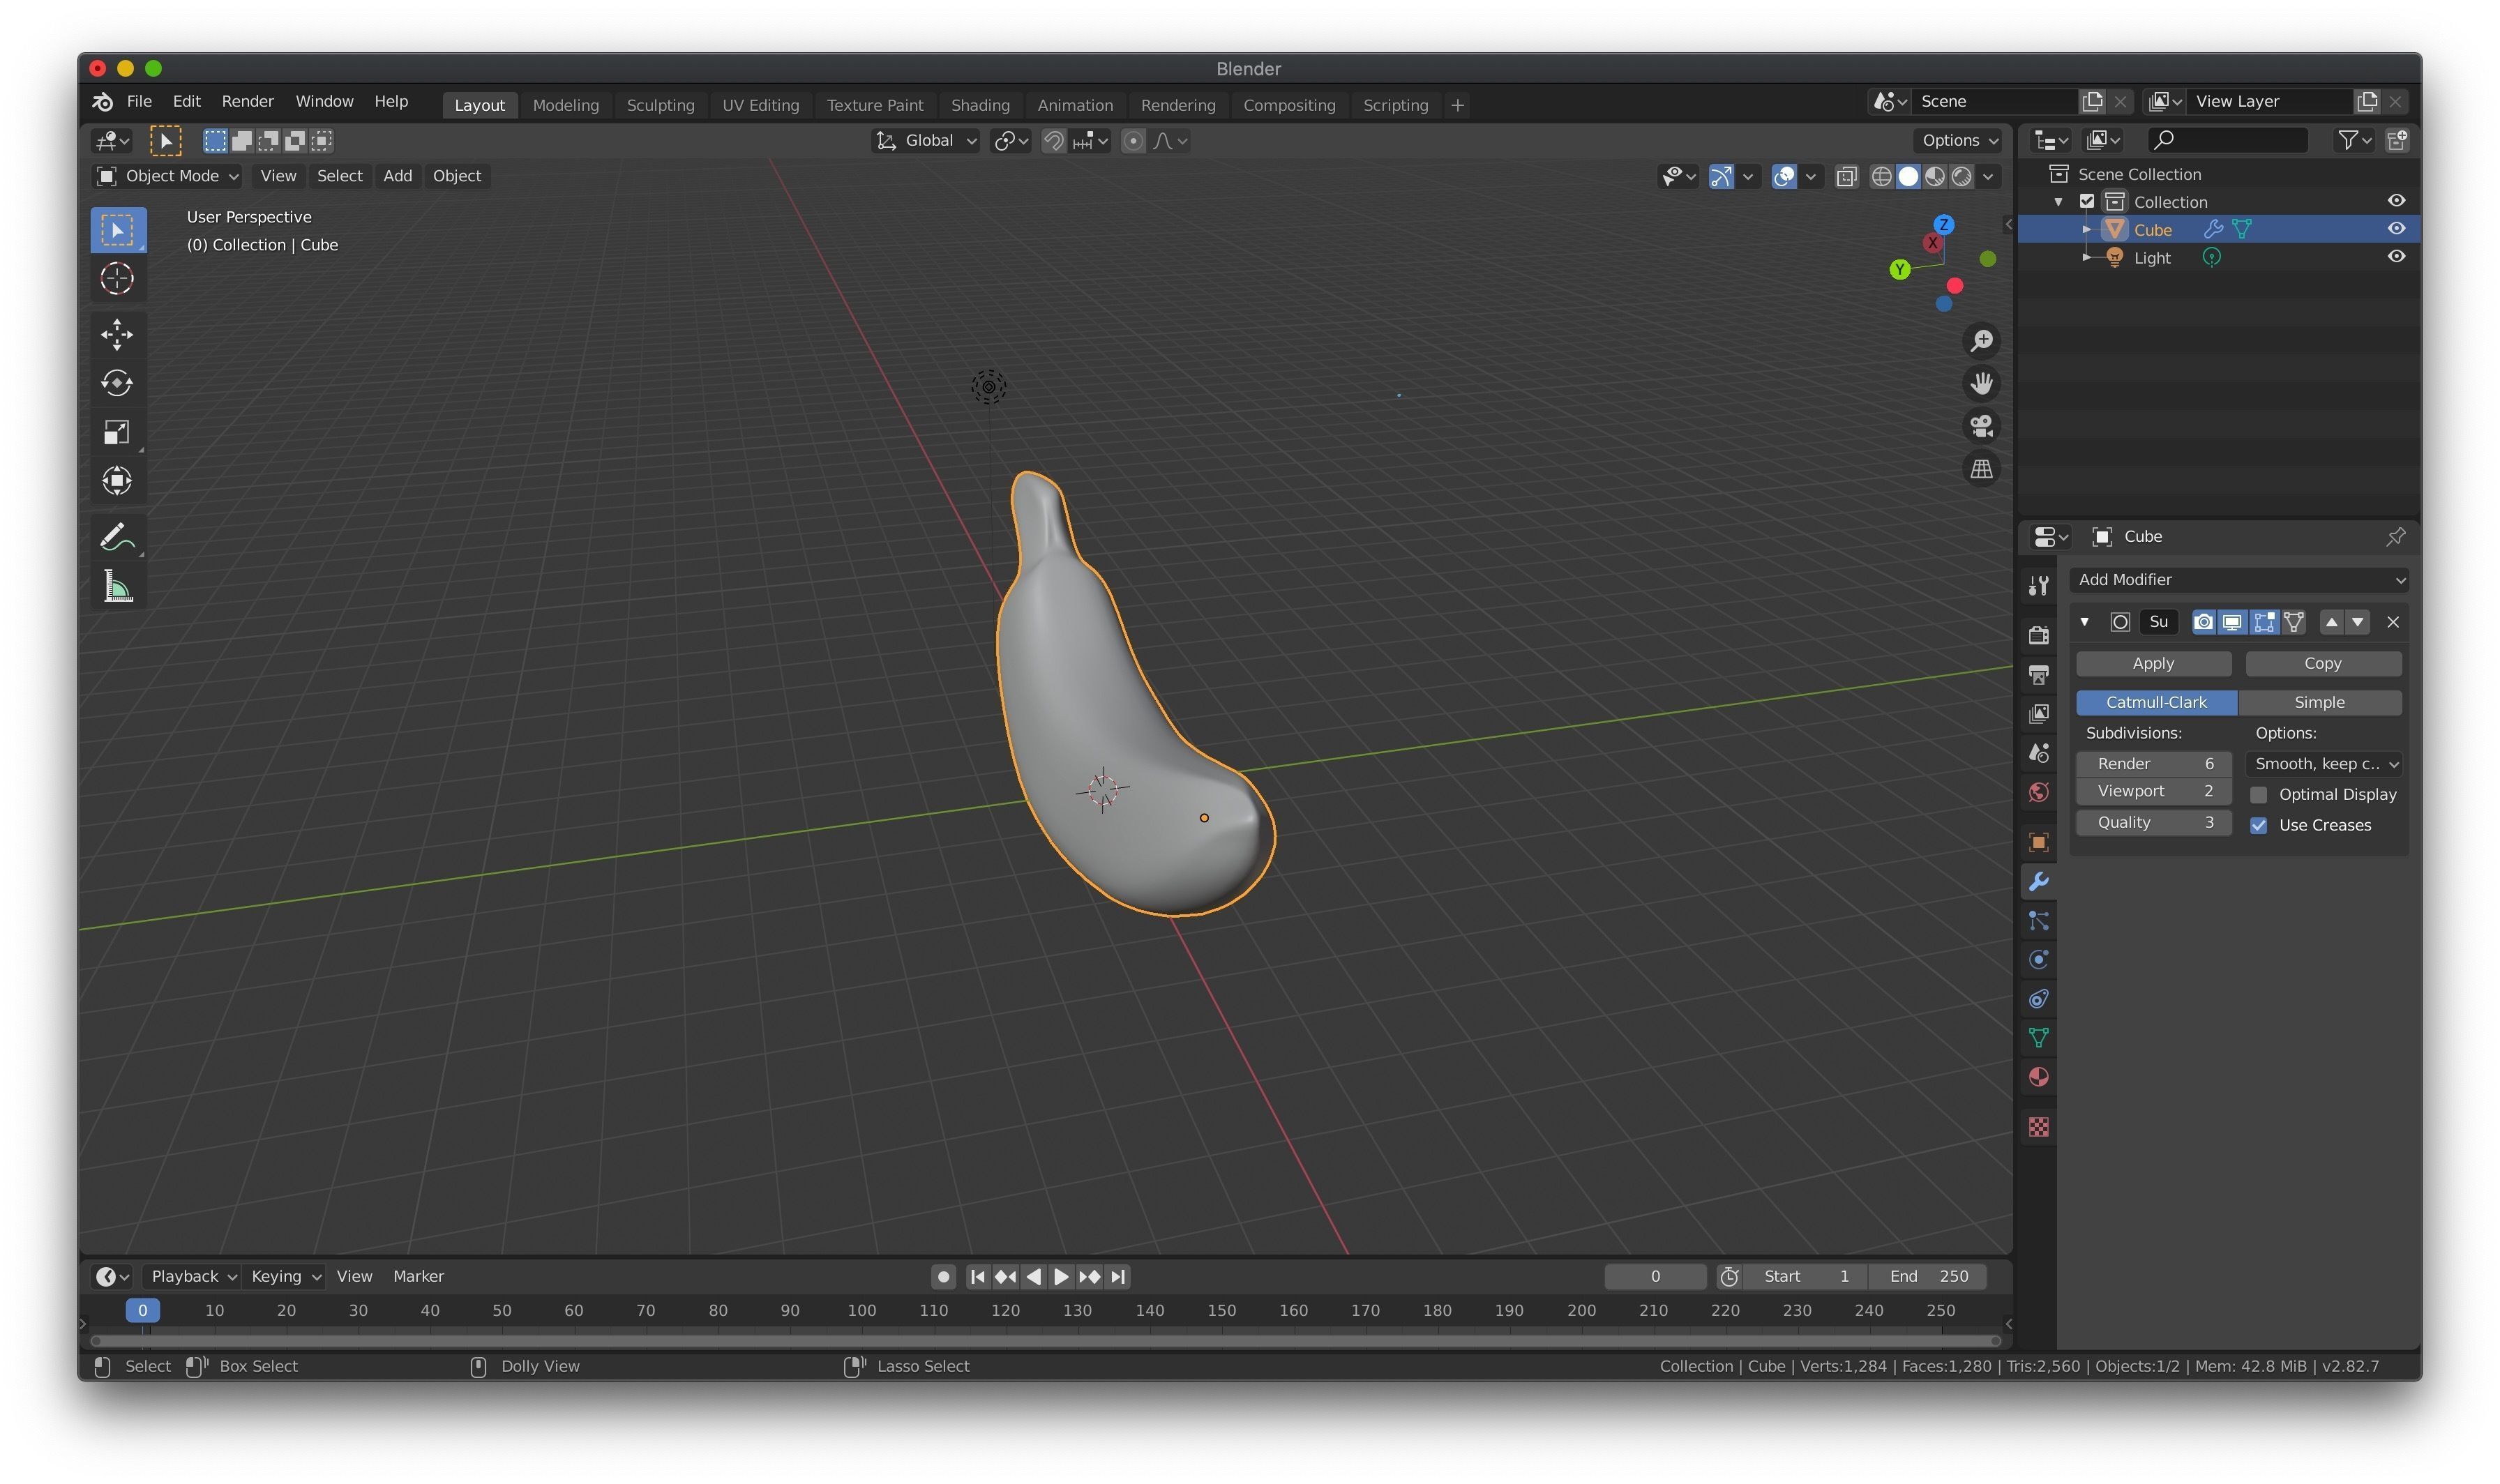Open Scene properties tab
Image resolution: width=2500 pixels, height=1484 pixels.
[x=2039, y=753]
